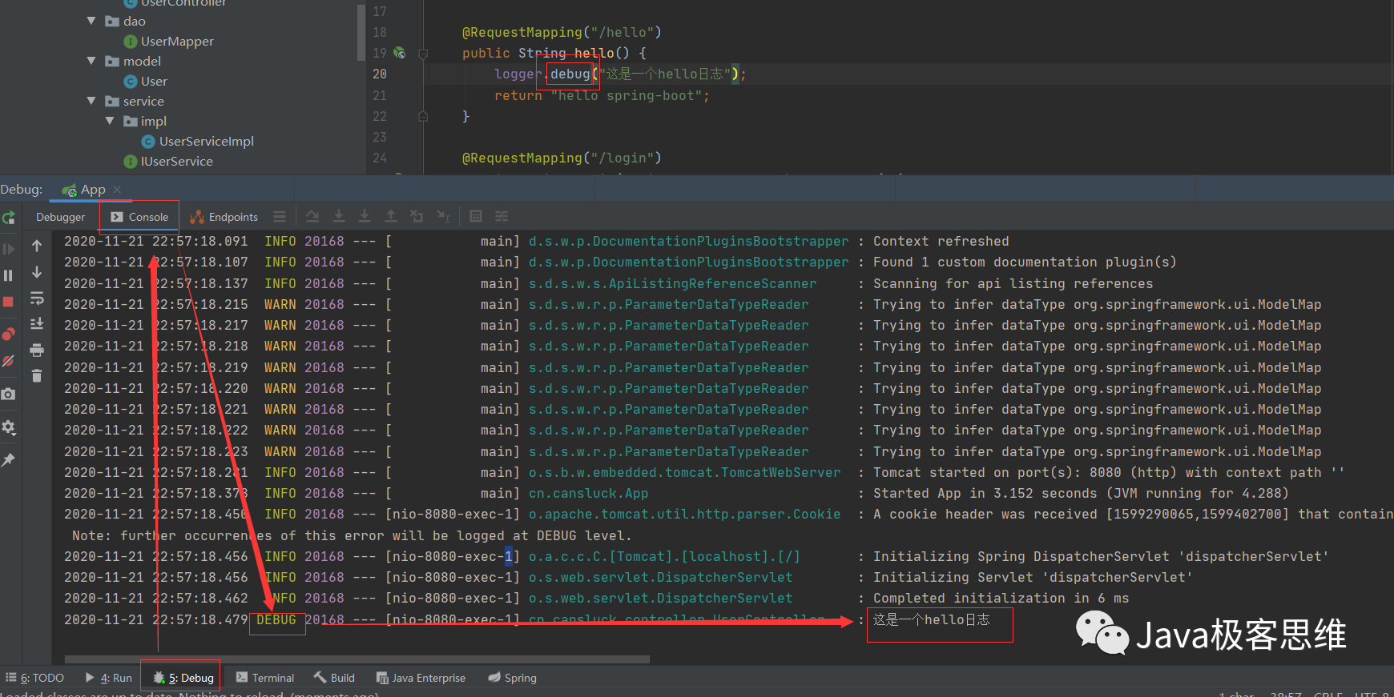
Task: Click Trace Current Stream Chain icon
Action: [502, 216]
